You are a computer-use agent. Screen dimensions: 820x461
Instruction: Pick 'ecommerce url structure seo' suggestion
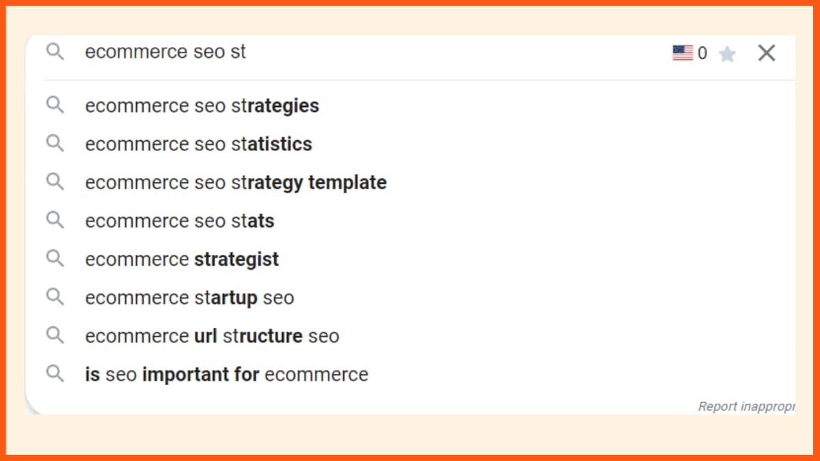(211, 336)
